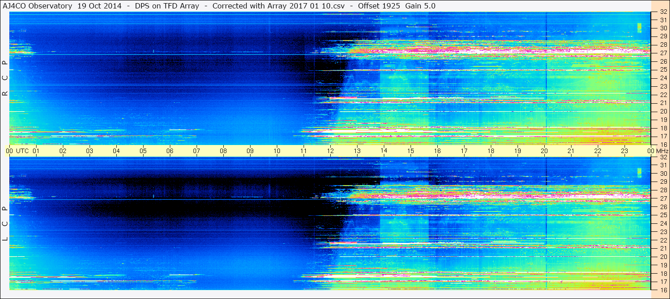670x299 pixels.
Task: Click the 'UTC' label on time axis
Action: click(x=22, y=151)
